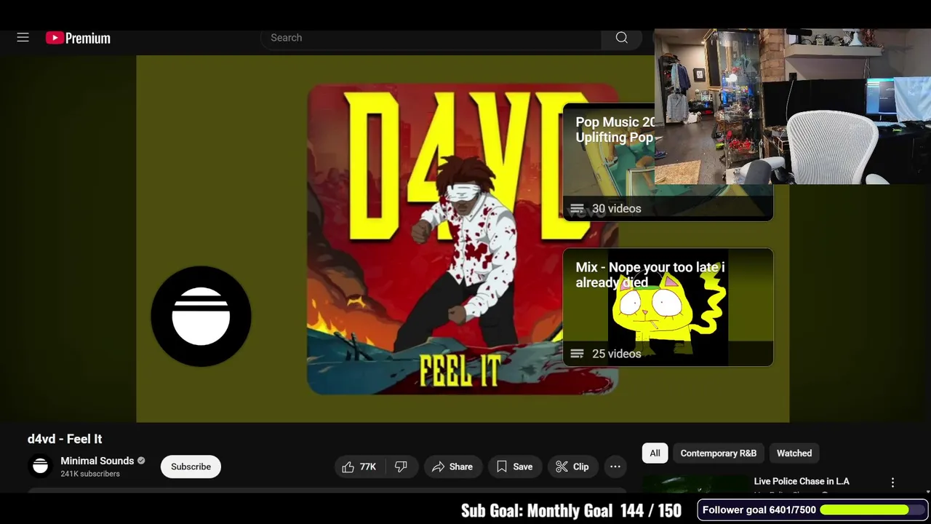
Task: Click the Search input field
Action: pos(431,38)
